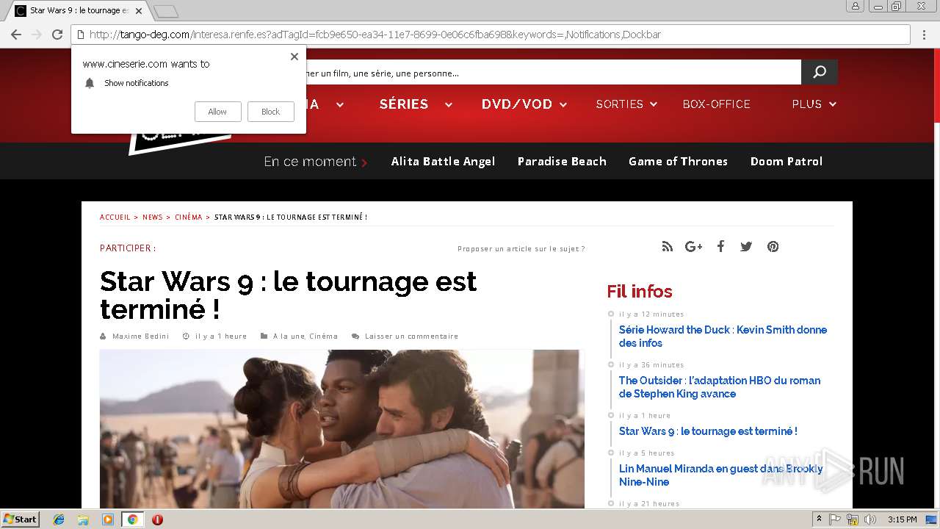Click Proposer un article sur le sujet
Viewport: 940px width, 529px height.
pyautogui.click(x=521, y=249)
